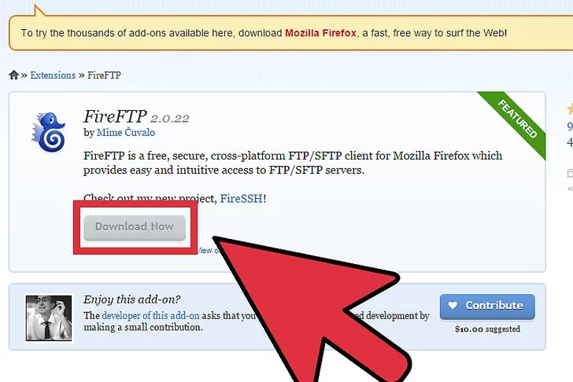
Task: Click the green Featured ribbon
Action: (516, 119)
